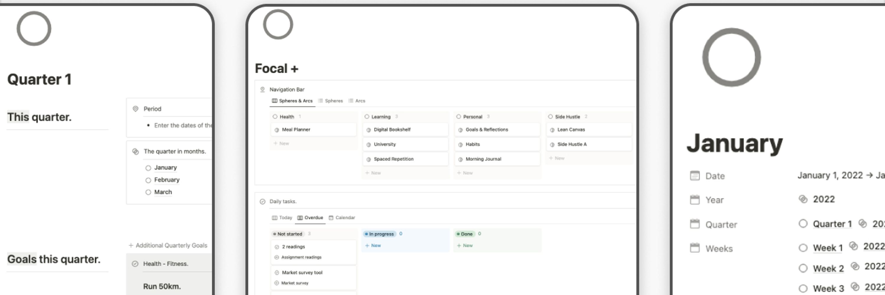The width and height of the screenshot is (885, 295).
Task: Open the Overdue tasks tab
Action: coord(310,218)
